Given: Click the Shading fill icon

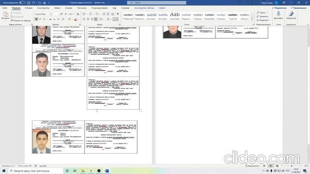Looking at the screenshot, I should [x=108, y=19].
